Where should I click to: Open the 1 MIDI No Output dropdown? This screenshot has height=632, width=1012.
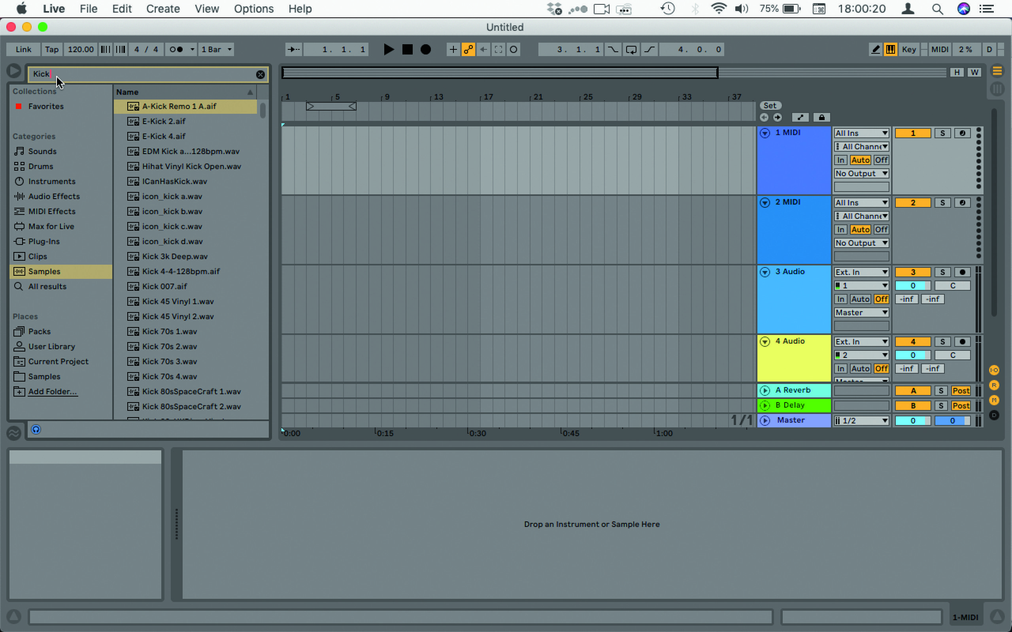click(861, 173)
